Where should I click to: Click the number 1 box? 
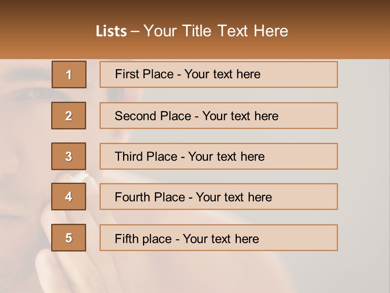(69, 74)
